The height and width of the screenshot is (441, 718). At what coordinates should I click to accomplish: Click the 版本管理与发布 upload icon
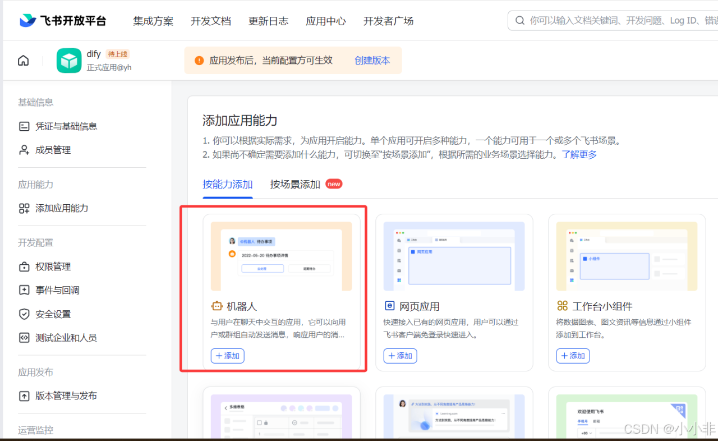coord(24,396)
